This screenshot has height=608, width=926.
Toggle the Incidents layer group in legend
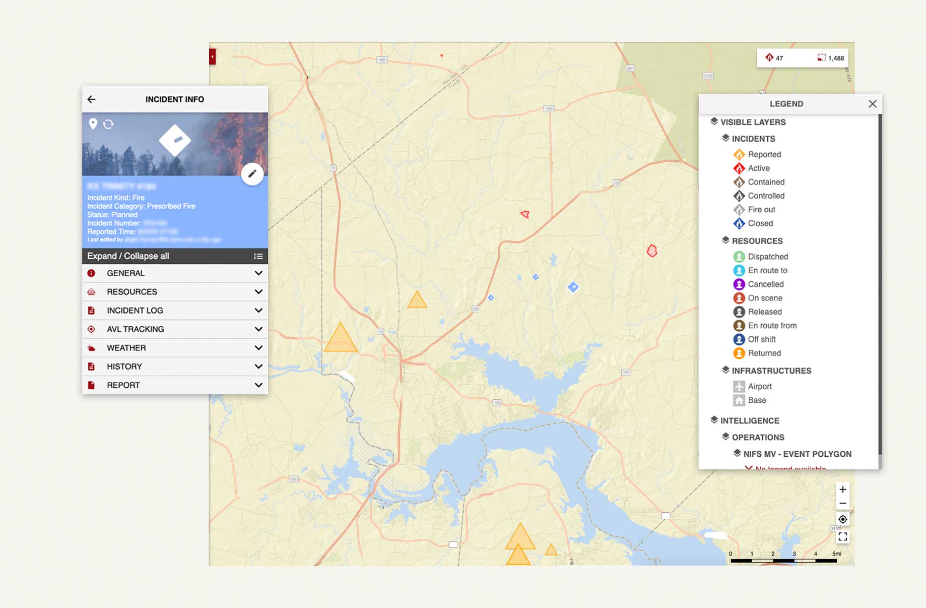tap(753, 139)
